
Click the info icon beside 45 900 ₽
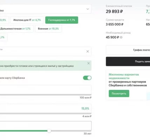coord(121,37)
